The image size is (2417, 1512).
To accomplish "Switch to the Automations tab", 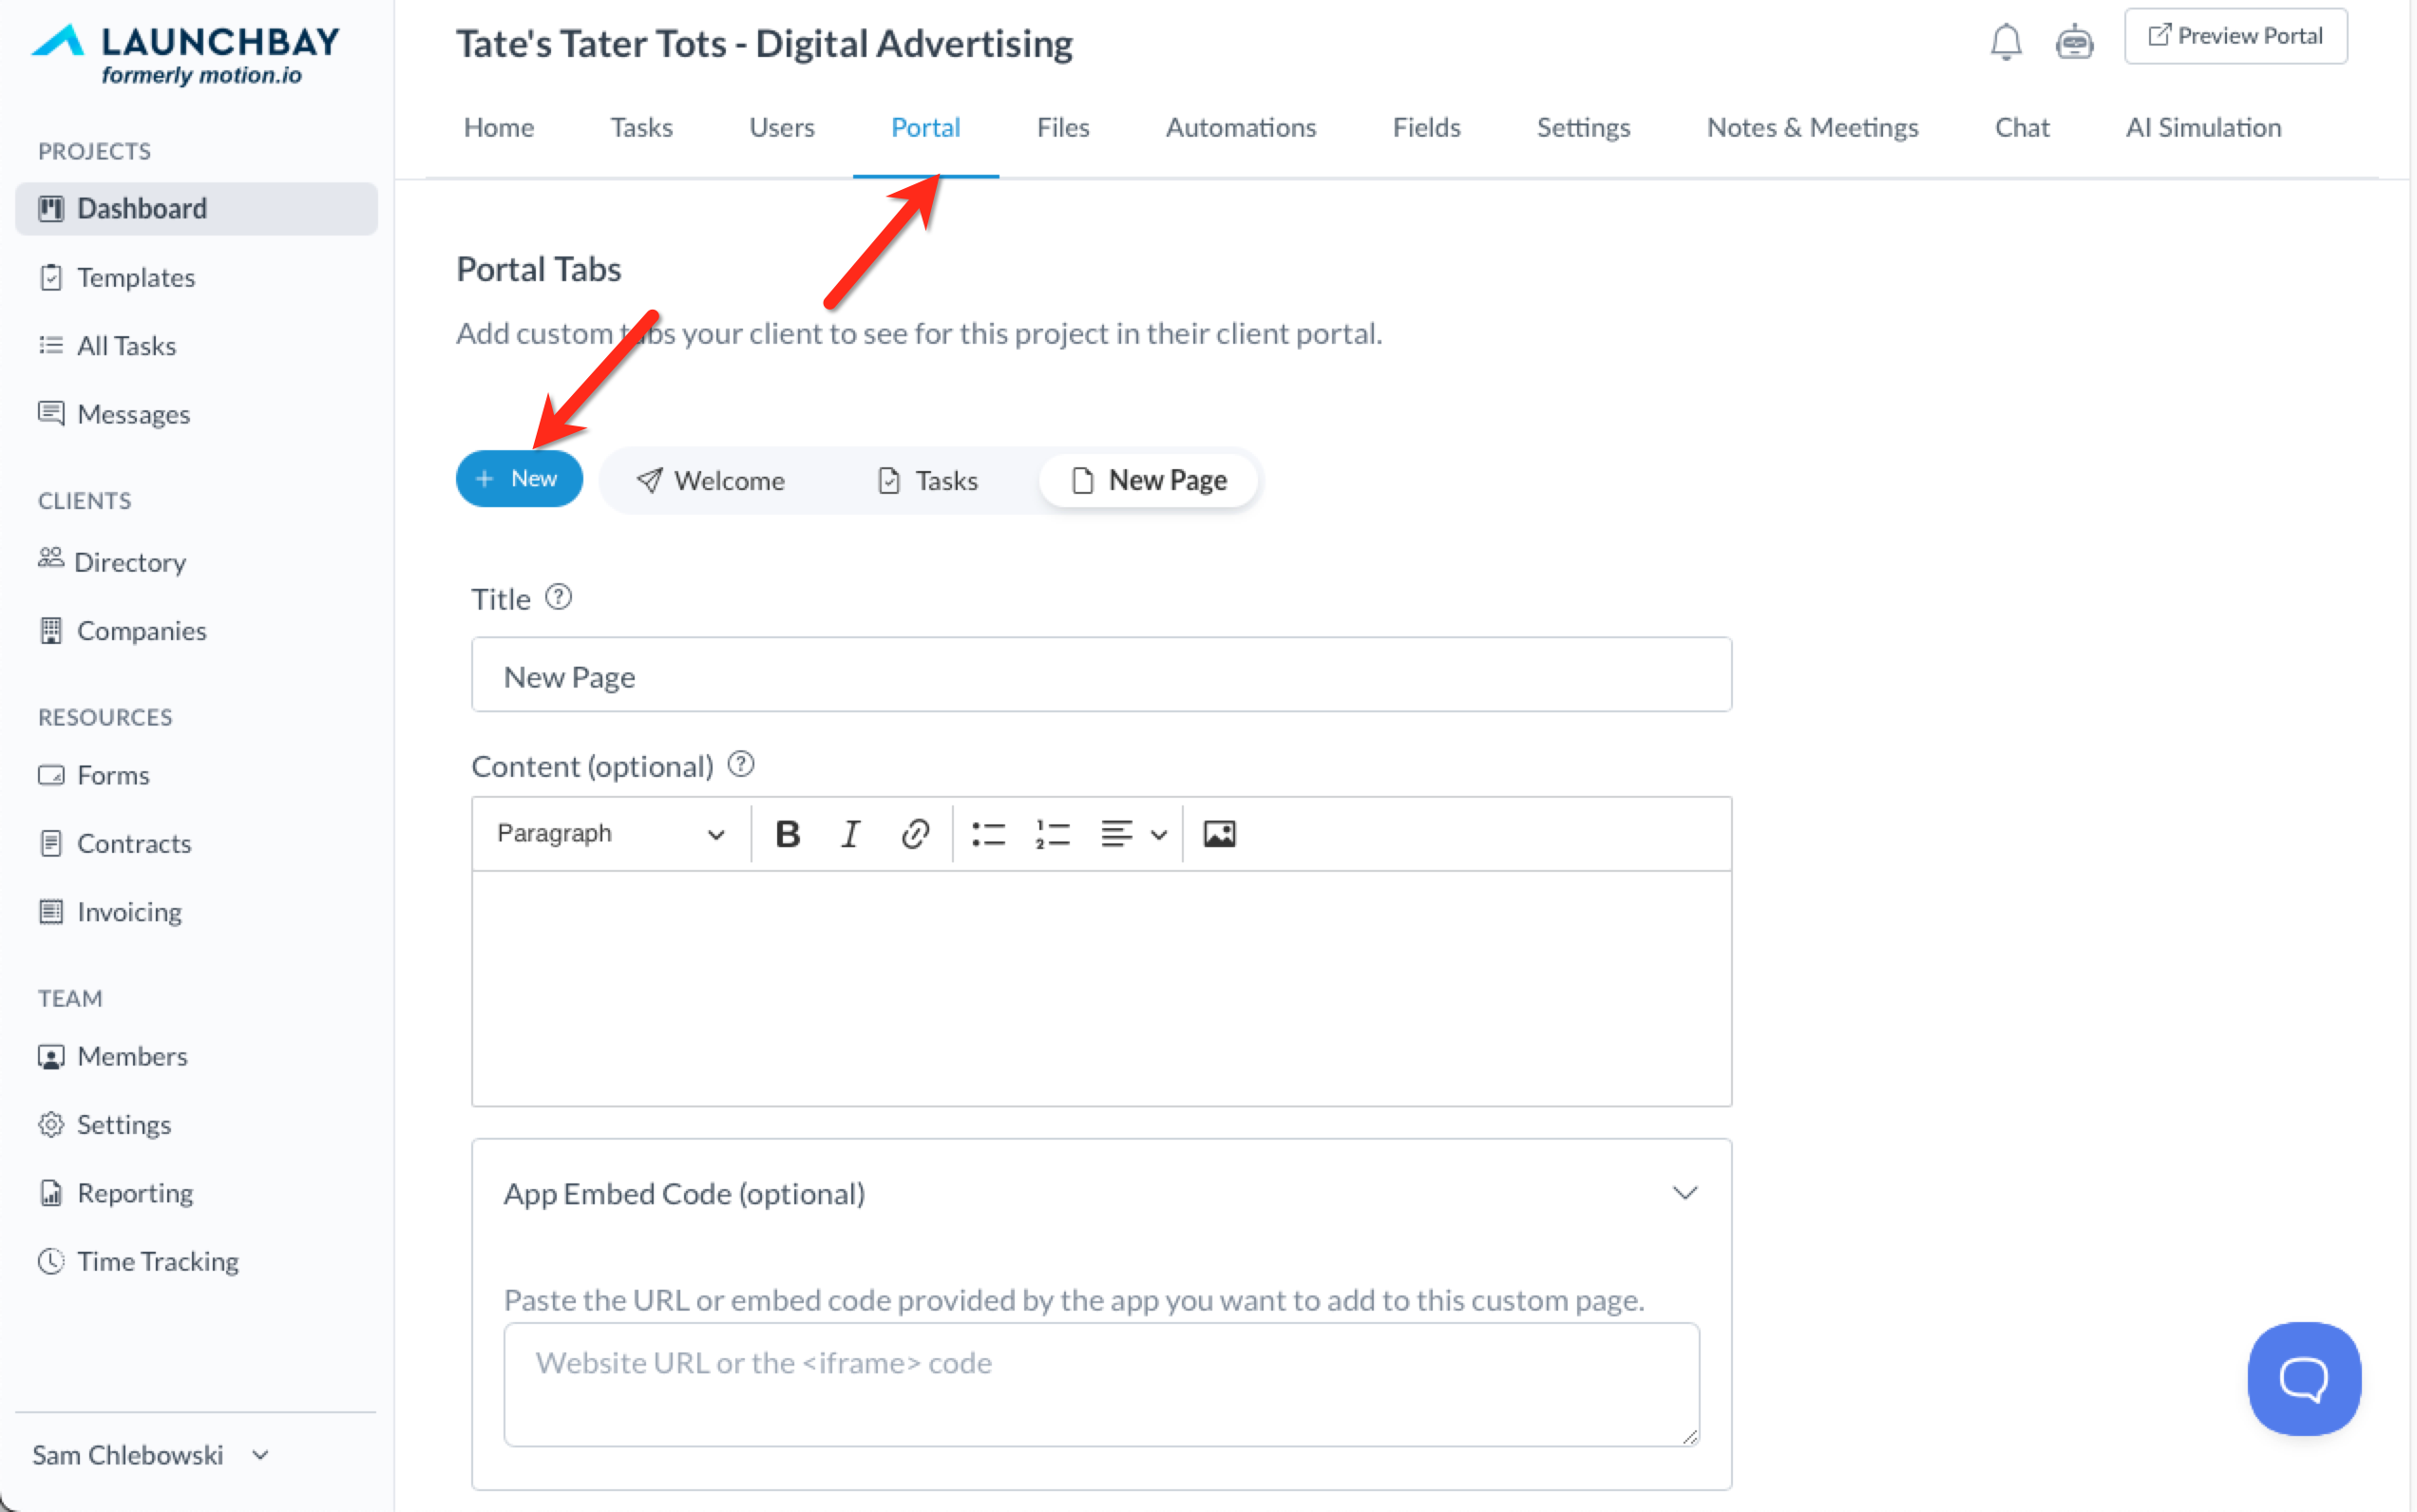I will (x=1241, y=128).
